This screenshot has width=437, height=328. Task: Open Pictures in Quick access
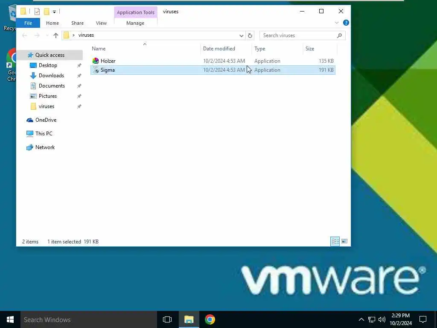[48, 96]
